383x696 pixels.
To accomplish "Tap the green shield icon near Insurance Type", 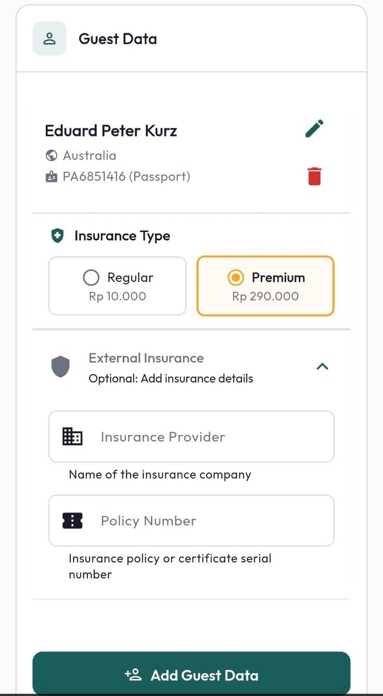I will click(x=57, y=236).
